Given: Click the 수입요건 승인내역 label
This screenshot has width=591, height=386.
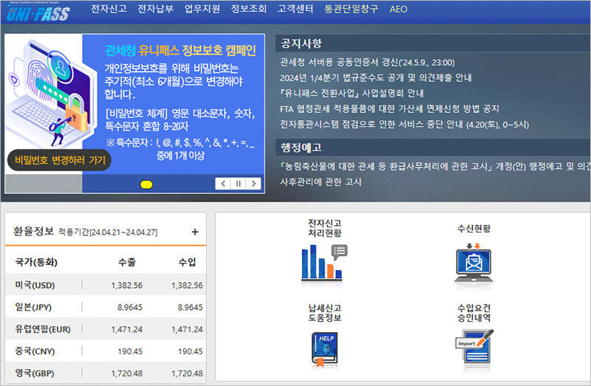Looking at the screenshot, I should coord(474,313).
